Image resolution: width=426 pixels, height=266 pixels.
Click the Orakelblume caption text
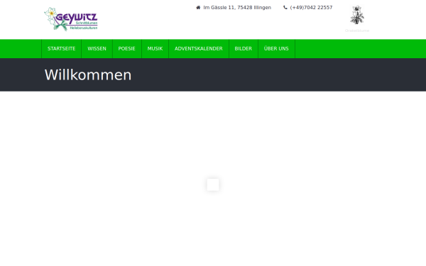pyautogui.click(x=357, y=31)
